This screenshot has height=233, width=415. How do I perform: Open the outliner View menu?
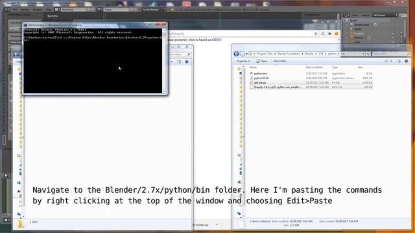point(355,16)
